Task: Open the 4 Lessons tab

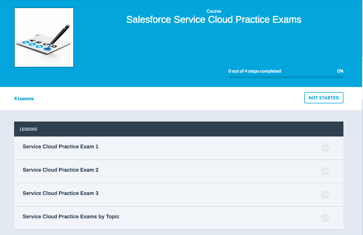Action: pos(24,98)
